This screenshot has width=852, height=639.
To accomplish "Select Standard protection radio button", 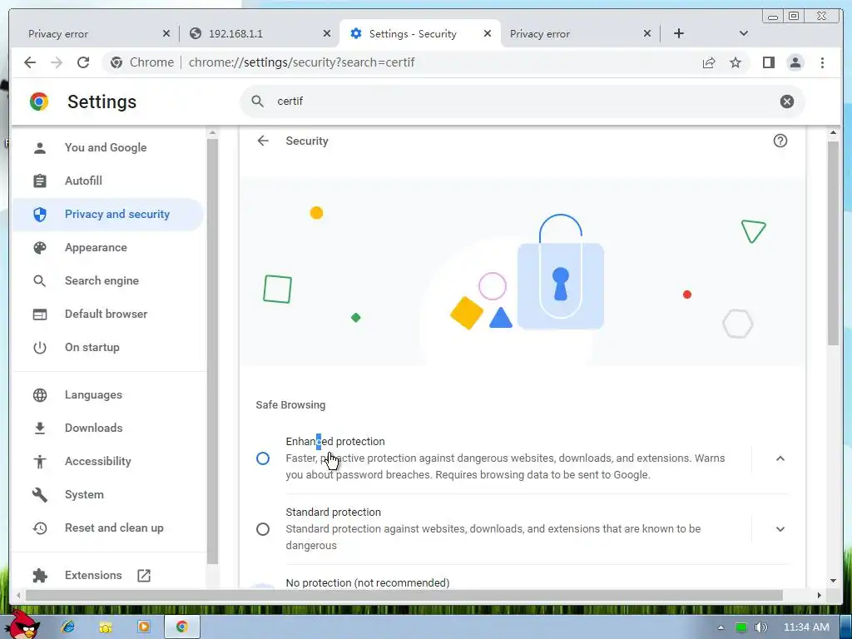I will click(263, 529).
